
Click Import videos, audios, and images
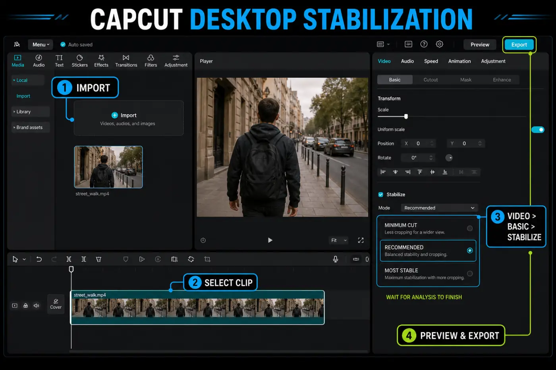[x=128, y=119]
